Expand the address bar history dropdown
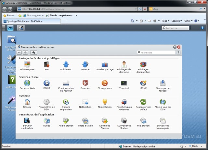208x150 pixels. (x=136, y=9)
